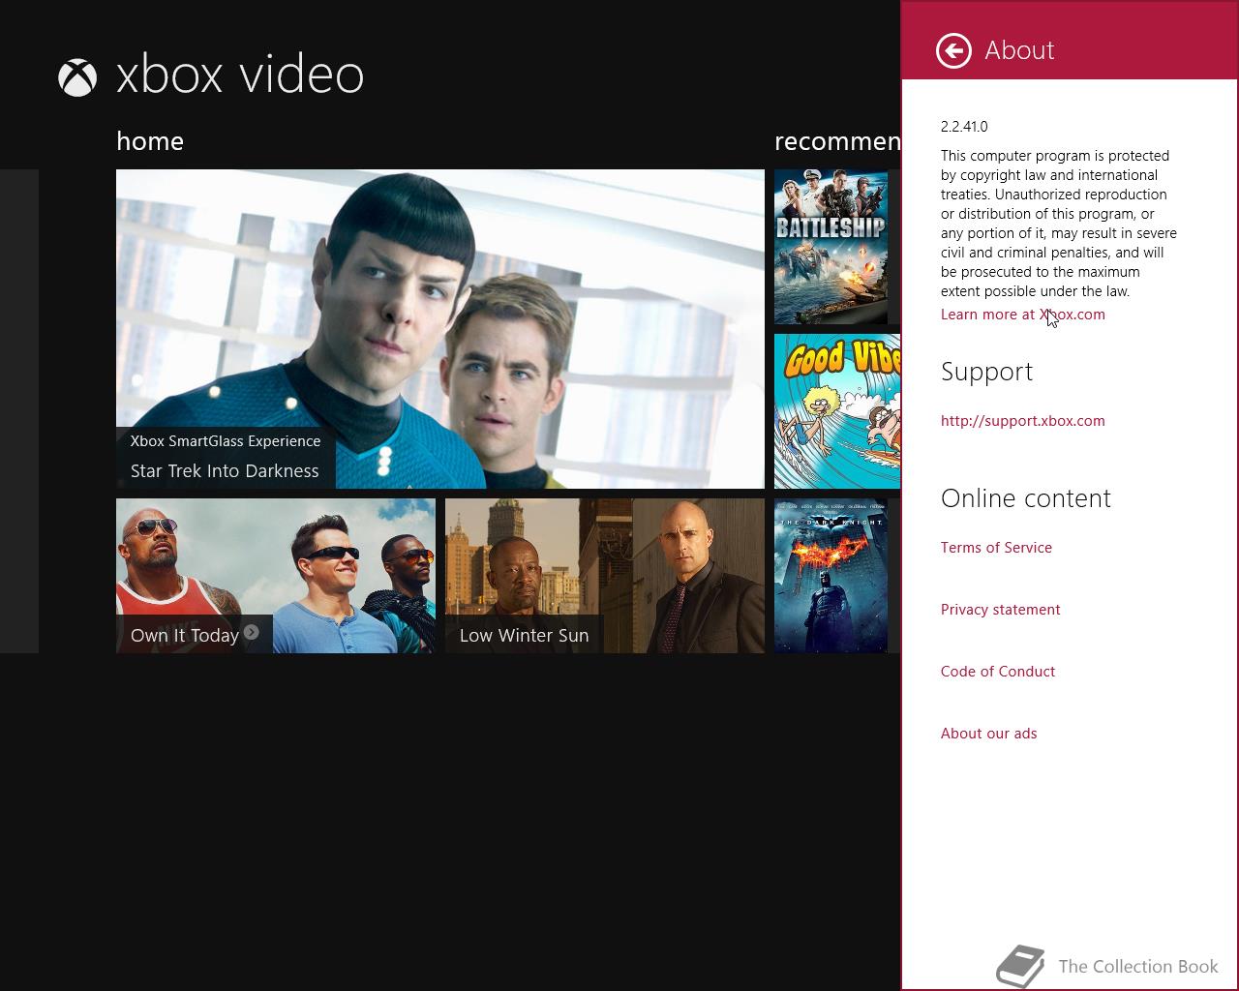1239x991 pixels.
Task: Open the Own It Today tile
Action: click(276, 576)
